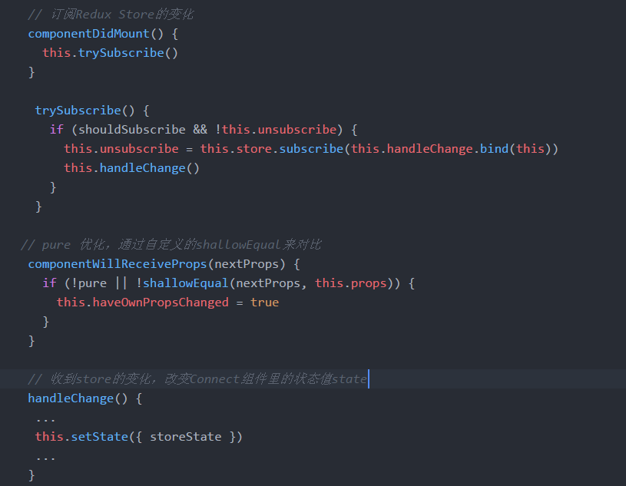Click the trySubscribe method definition name

pyautogui.click(x=78, y=111)
